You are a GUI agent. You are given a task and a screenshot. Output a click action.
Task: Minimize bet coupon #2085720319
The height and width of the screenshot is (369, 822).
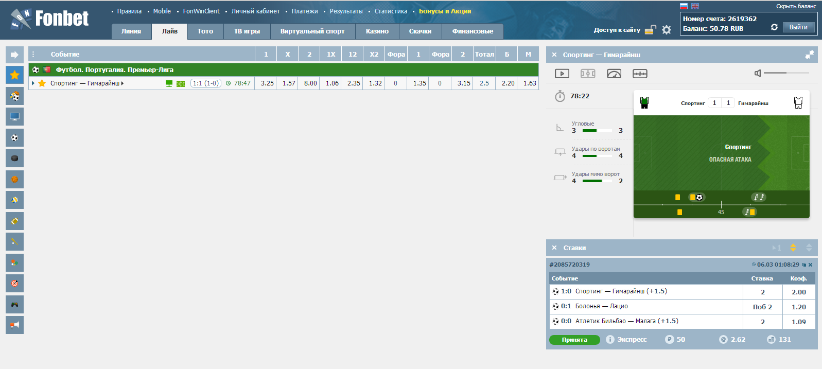[x=804, y=265]
